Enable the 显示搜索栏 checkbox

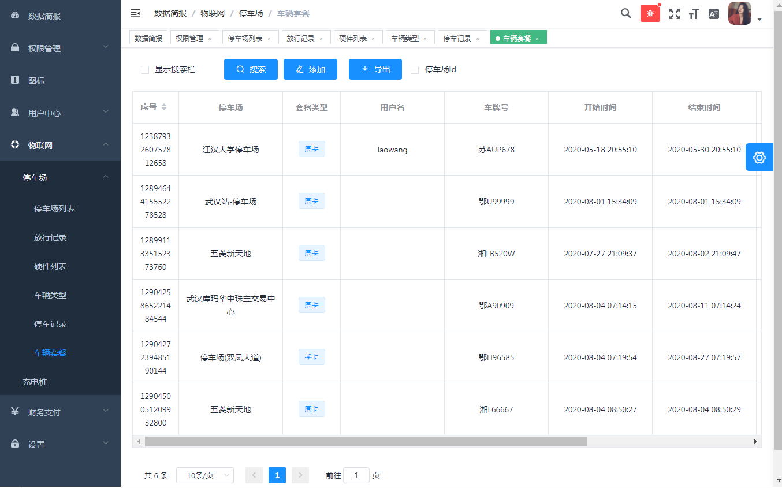coord(145,70)
